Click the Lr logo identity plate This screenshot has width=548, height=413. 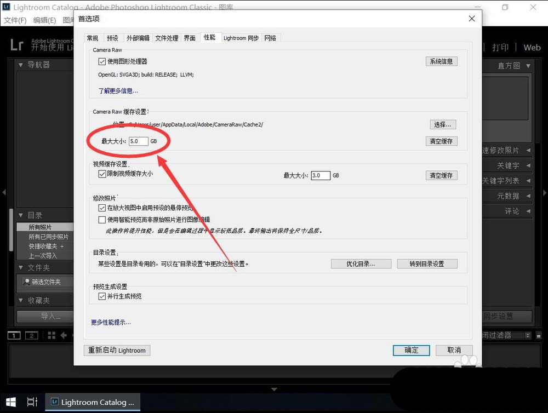[x=17, y=45]
